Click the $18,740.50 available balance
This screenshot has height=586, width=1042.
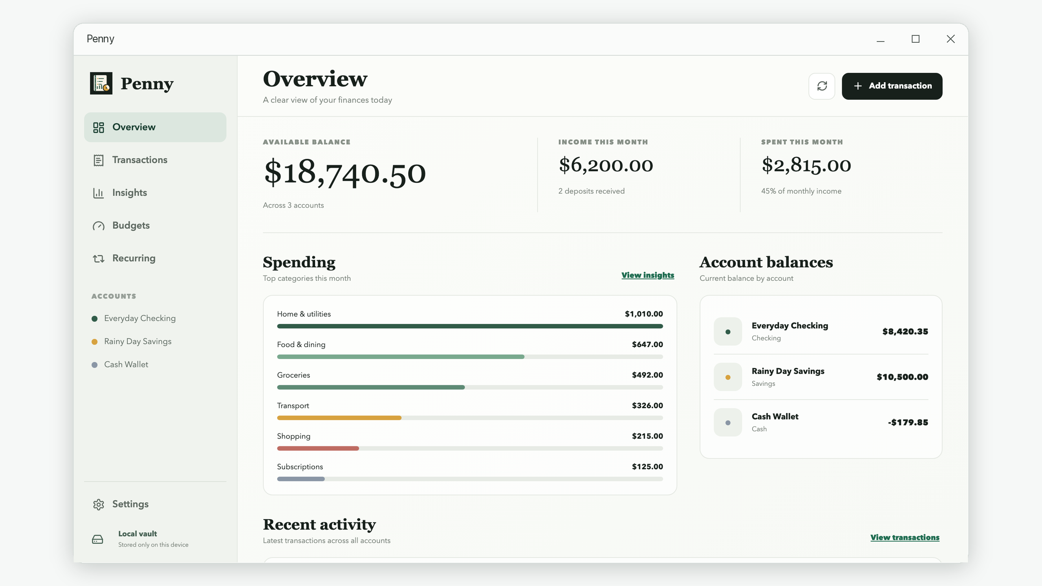tap(345, 174)
